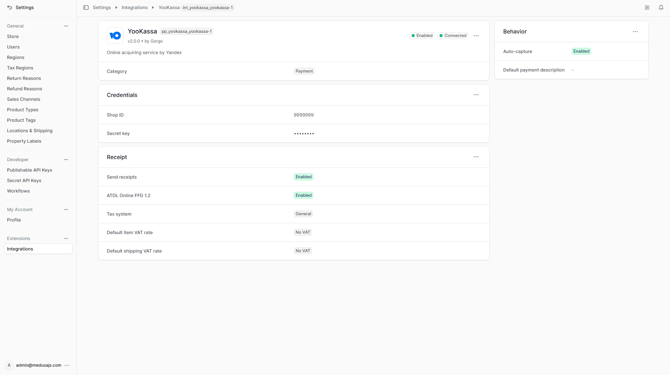Click the Connected status badge
The height and width of the screenshot is (375, 670).
453,36
